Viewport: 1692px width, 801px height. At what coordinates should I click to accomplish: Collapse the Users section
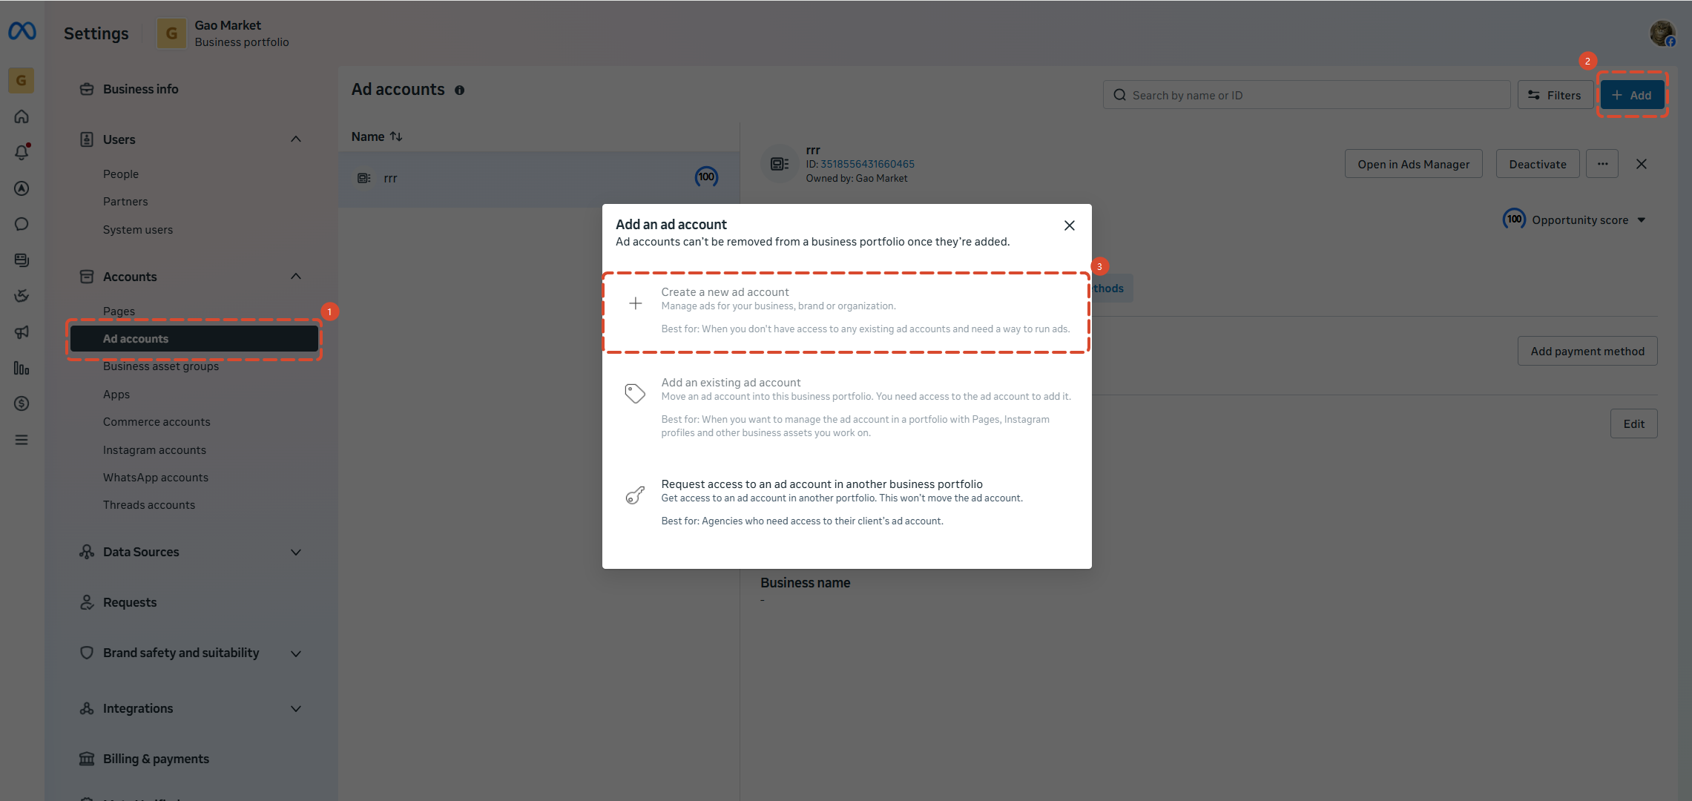(296, 139)
